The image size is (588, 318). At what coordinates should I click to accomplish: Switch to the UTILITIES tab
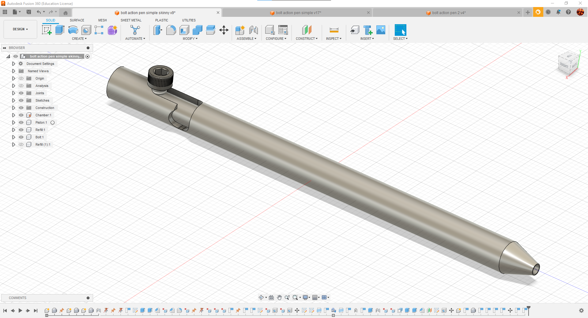pos(189,20)
